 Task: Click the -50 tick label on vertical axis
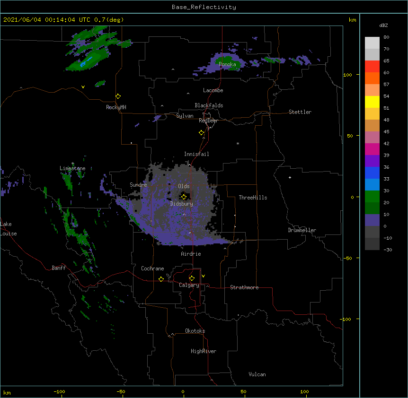coord(347,258)
